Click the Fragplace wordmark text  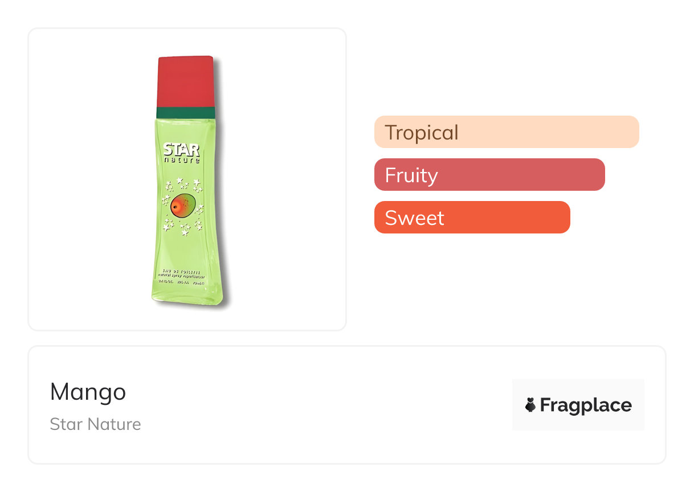pyautogui.click(x=586, y=405)
